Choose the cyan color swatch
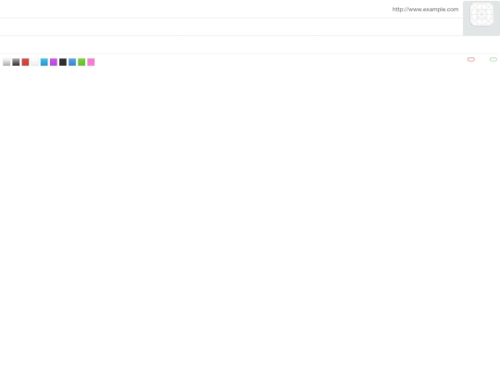This screenshot has height=375, width=500. (44, 62)
